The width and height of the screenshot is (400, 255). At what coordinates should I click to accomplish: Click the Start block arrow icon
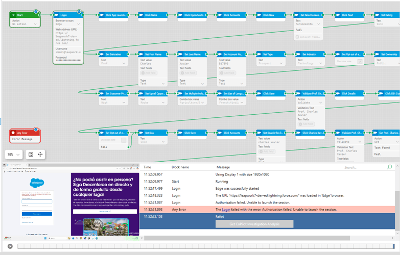tap(13, 15)
